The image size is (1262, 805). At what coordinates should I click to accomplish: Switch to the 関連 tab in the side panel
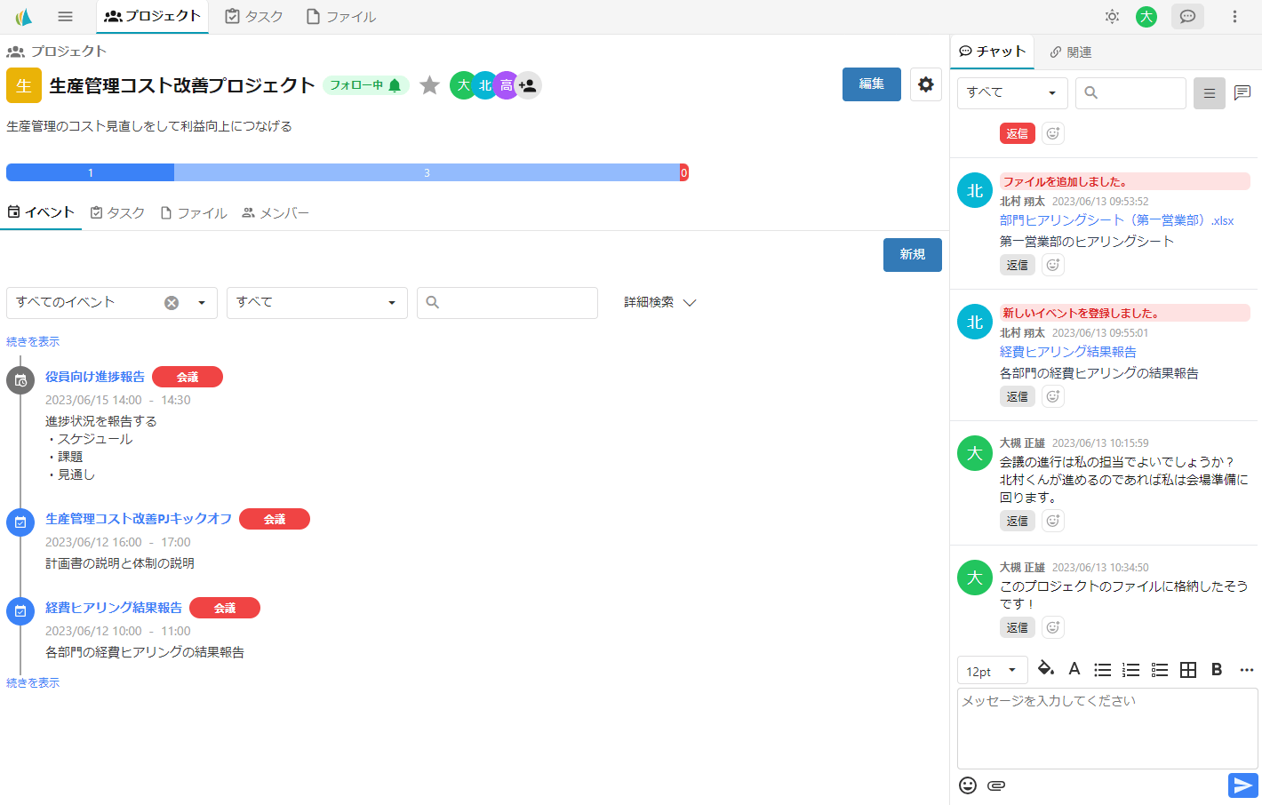[1072, 52]
